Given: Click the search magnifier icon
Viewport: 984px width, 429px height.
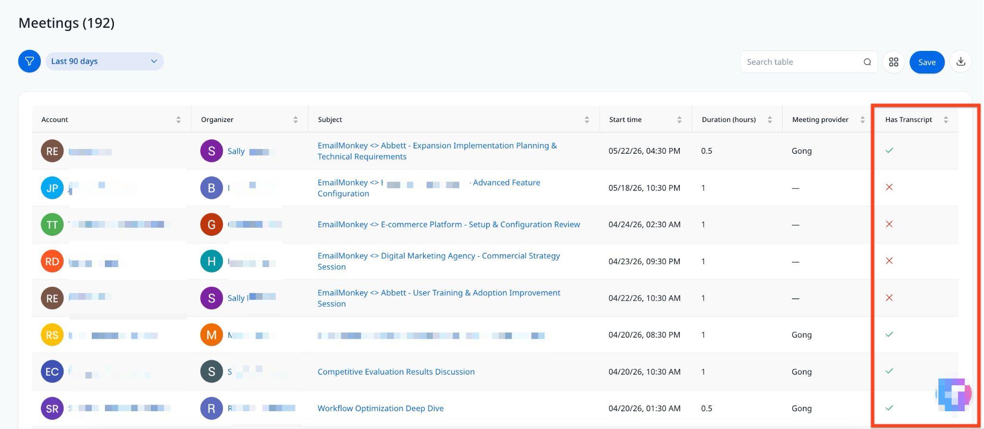Looking at the screenshot, I should (x=867, y=62).
